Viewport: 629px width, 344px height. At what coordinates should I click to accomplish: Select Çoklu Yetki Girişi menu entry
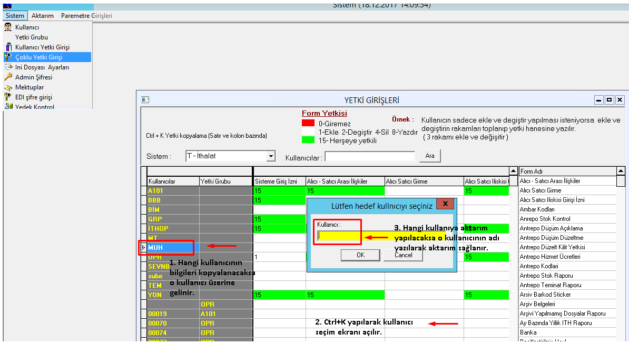point(47,57)
